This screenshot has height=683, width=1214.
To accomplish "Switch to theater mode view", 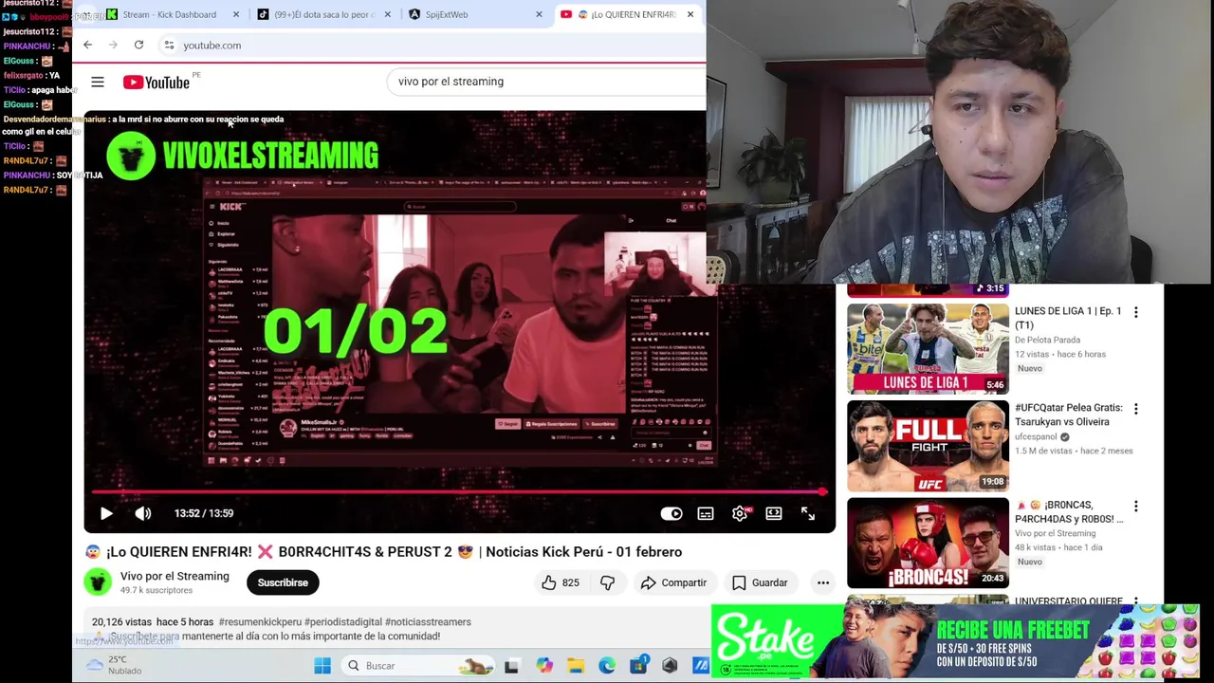I will 774,513.
